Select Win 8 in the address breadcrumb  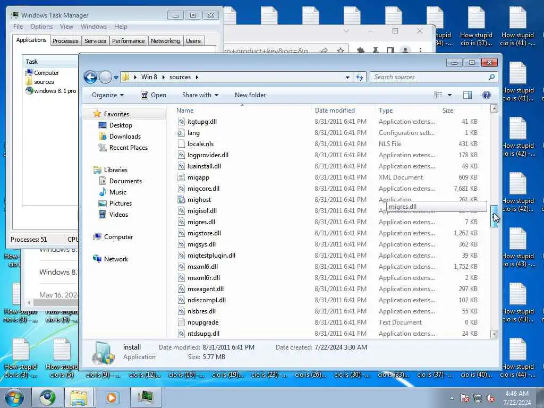149,77
